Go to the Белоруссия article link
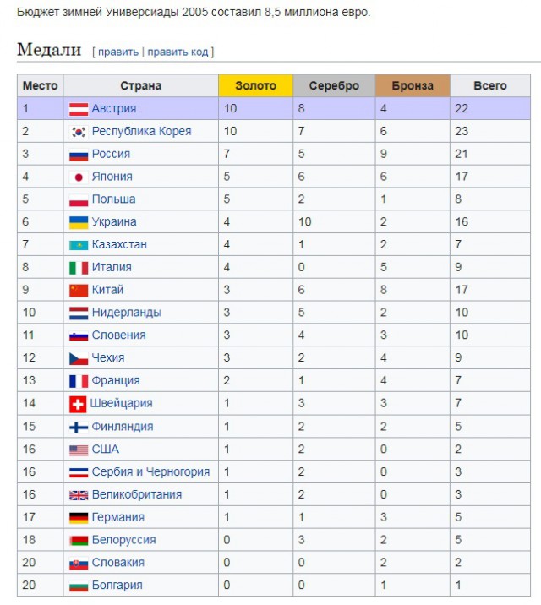The width and height of the screenshot is (541, 605). tap(123, 540)
